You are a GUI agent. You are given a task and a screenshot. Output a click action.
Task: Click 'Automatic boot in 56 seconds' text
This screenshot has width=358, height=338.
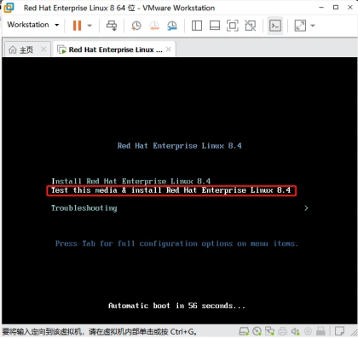click(176, 306)
